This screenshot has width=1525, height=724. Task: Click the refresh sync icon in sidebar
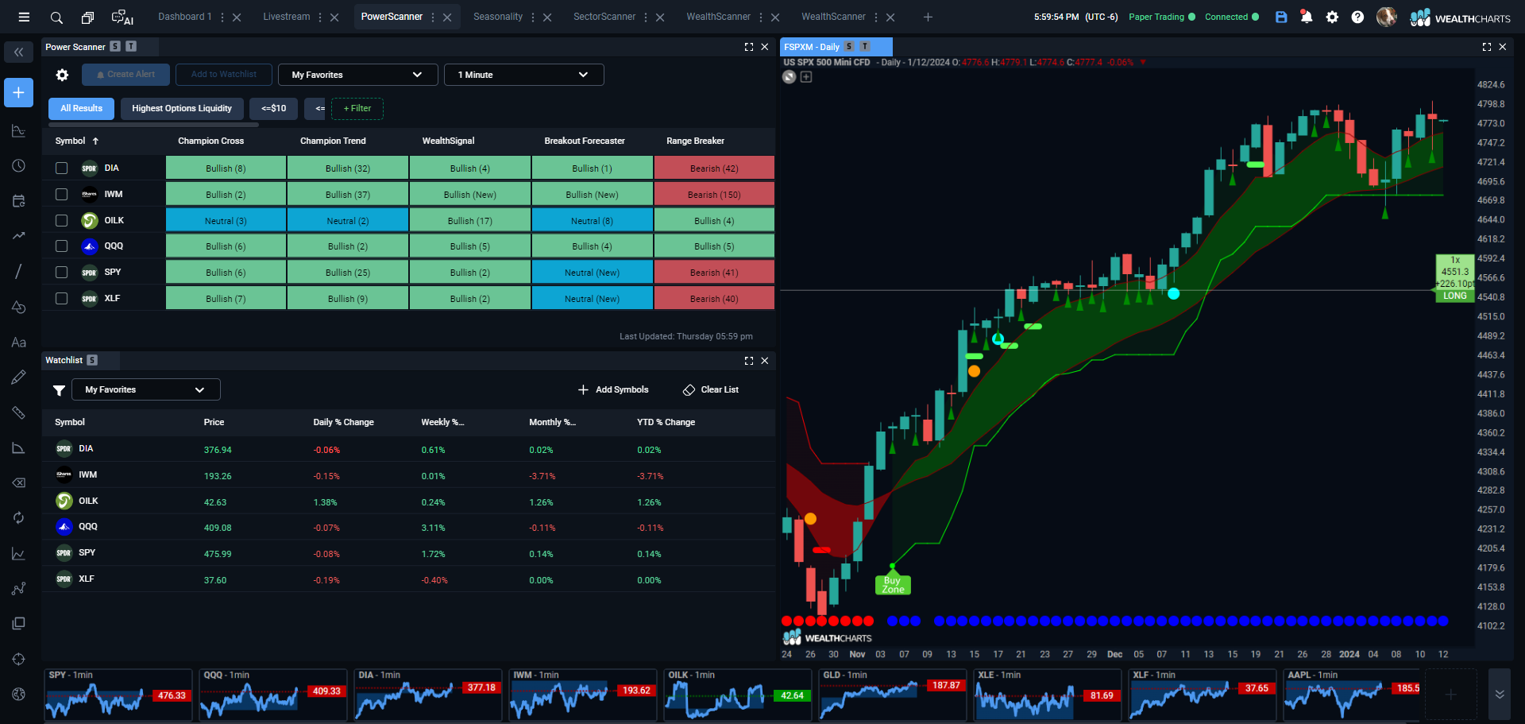point(19,518)
